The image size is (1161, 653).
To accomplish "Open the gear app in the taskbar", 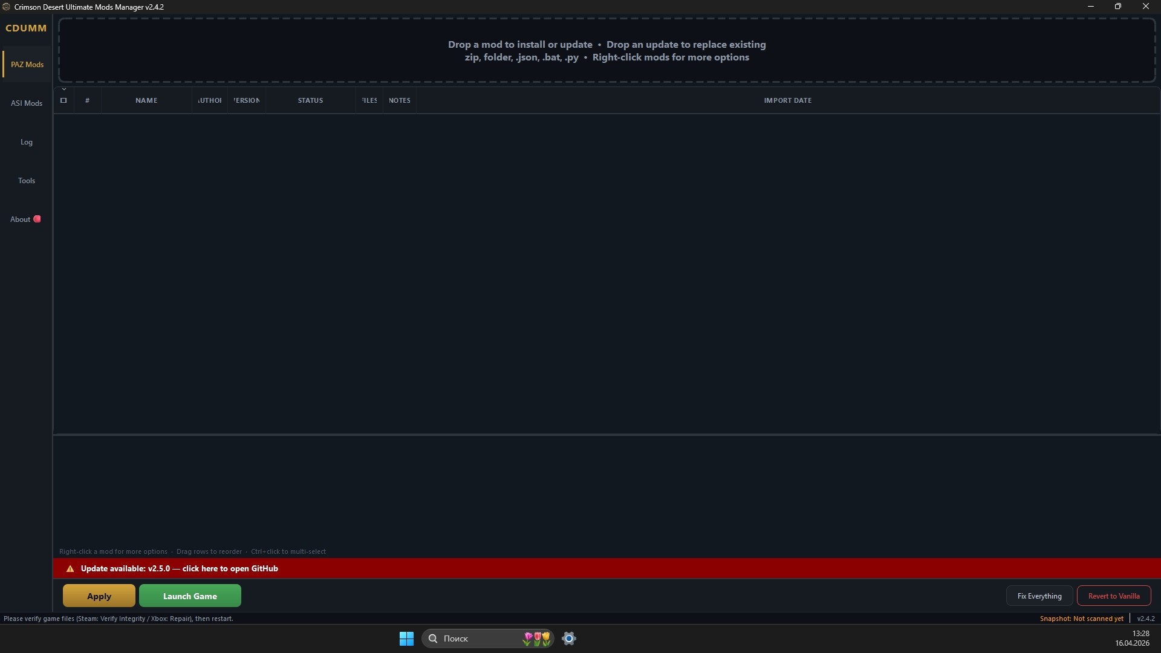I will (x=569, y=638).
